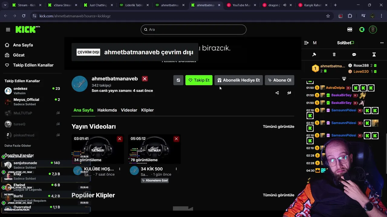Click Tümünü görüntüle for Popüler Klipler

pyautogui.click(x=278, y=195)
